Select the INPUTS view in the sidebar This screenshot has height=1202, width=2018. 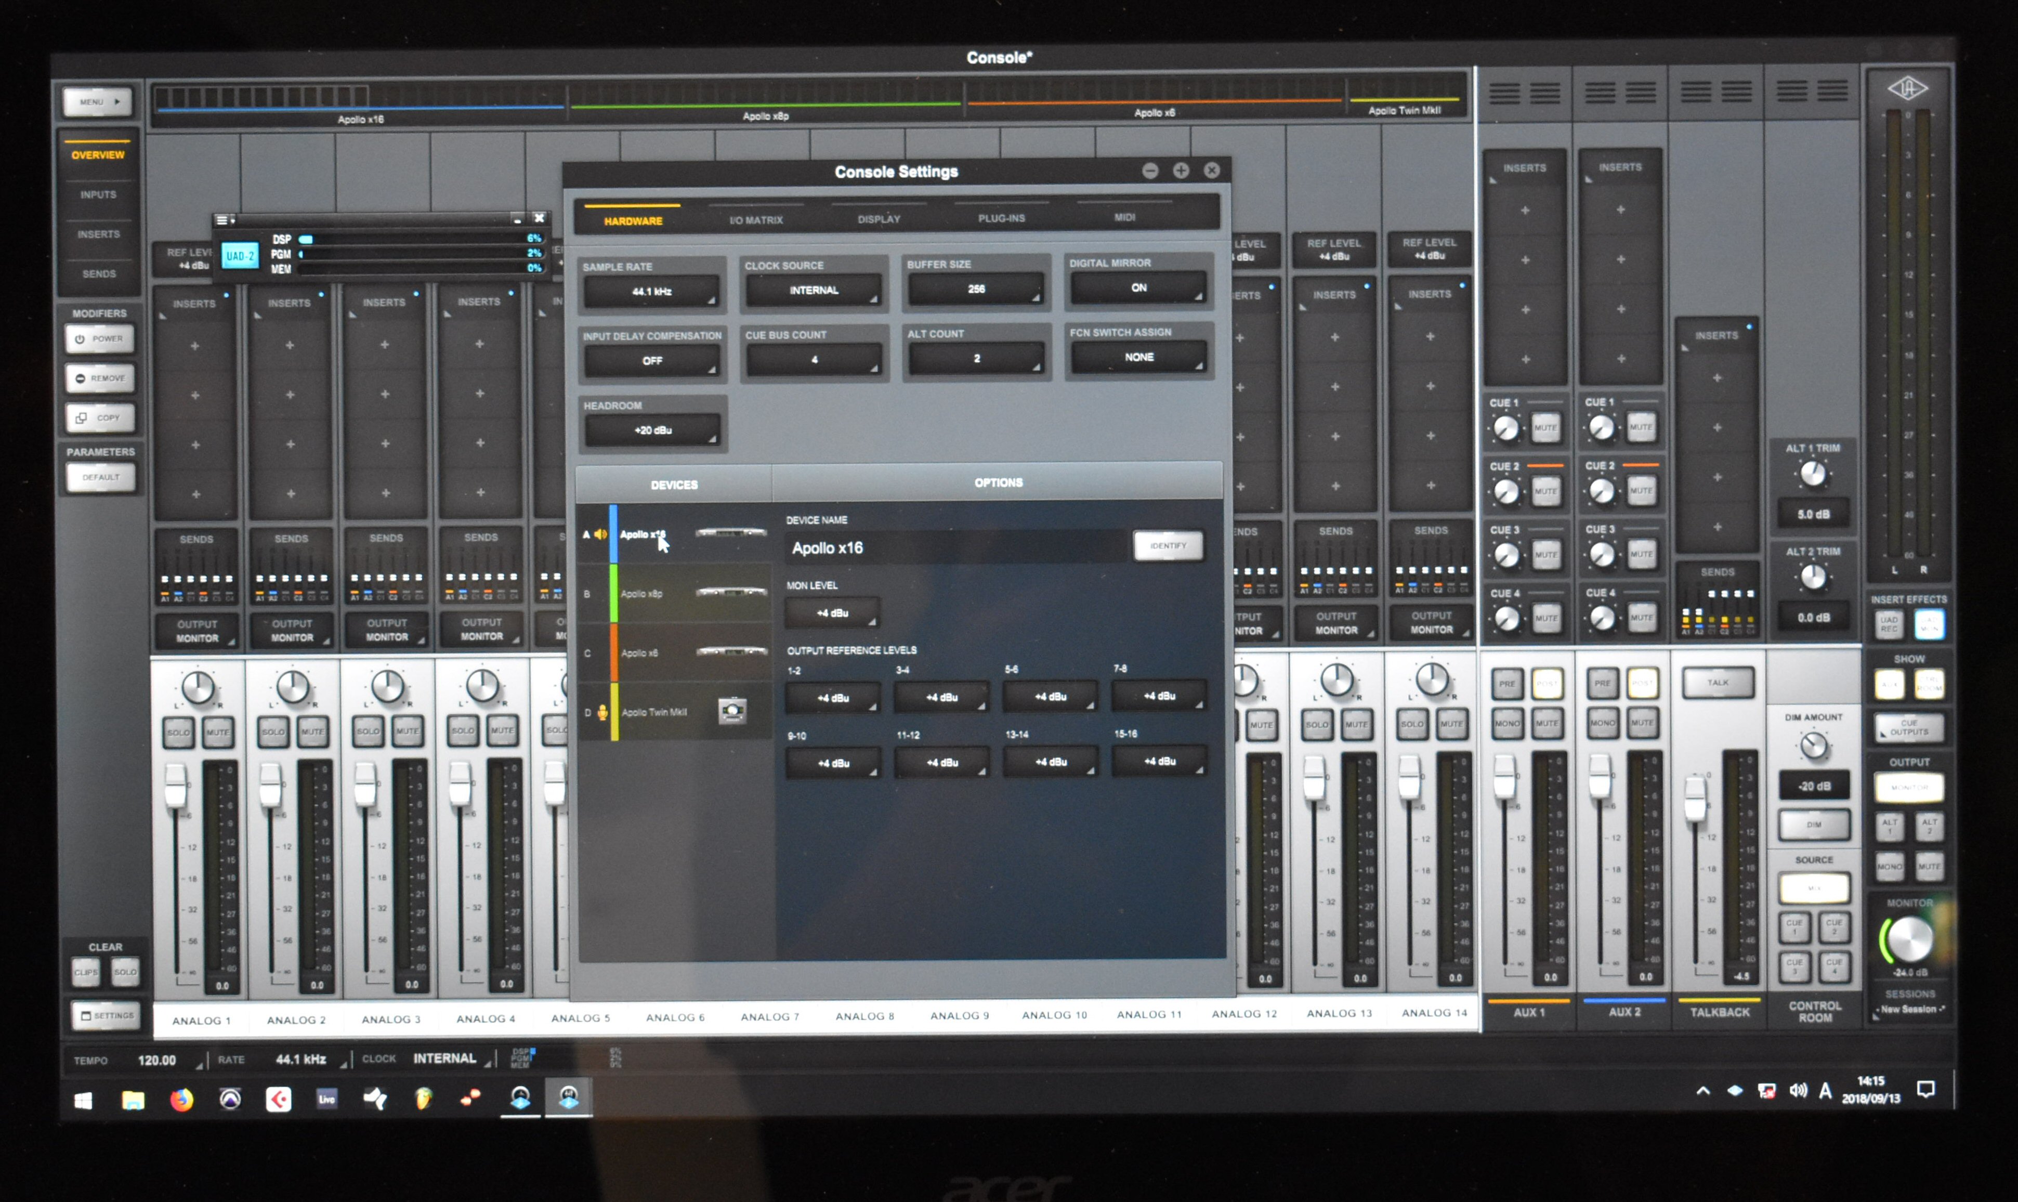pyautogui.click(x=98, y=194)
